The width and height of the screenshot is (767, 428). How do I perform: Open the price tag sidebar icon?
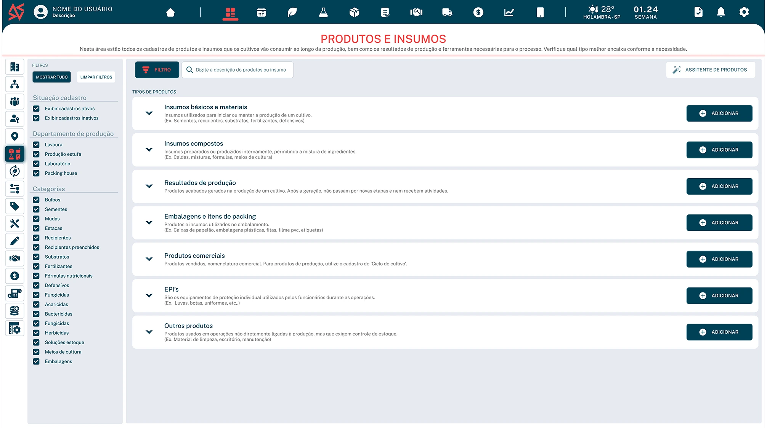(15, 206)
